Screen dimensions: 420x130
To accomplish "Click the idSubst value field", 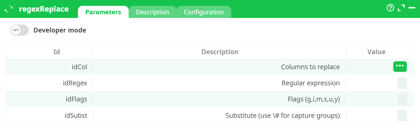I will pyautogui.click(x=402, y=115).
